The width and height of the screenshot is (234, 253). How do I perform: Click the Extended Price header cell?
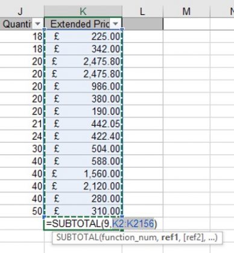[x=83, y=24]
